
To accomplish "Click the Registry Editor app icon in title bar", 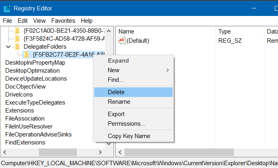I will (7, 8).
